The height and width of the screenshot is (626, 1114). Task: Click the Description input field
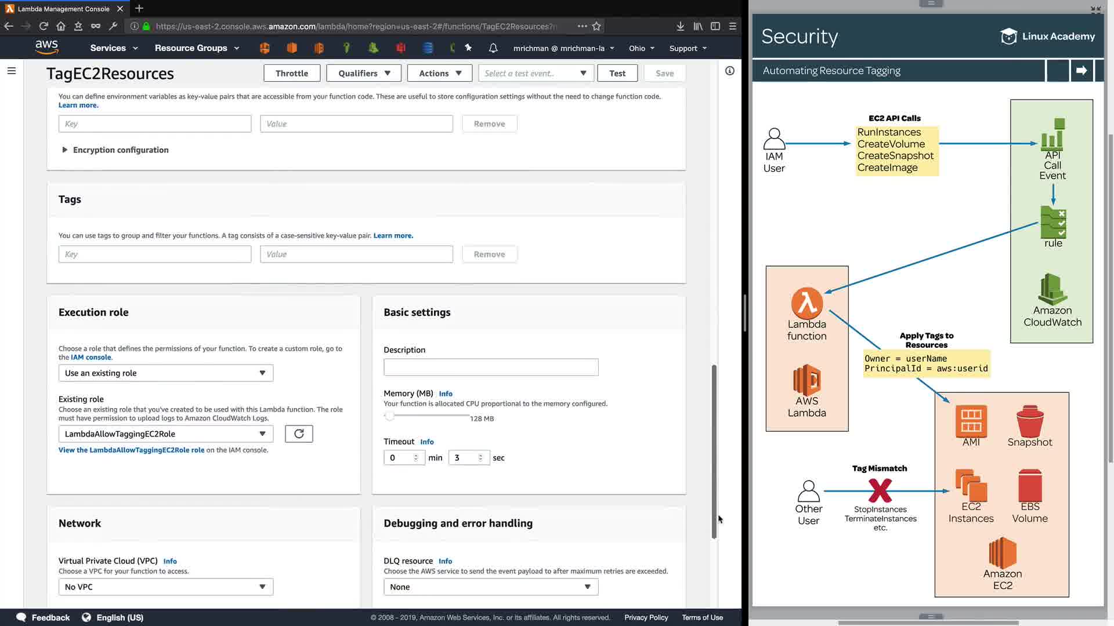tap(490, 367)
